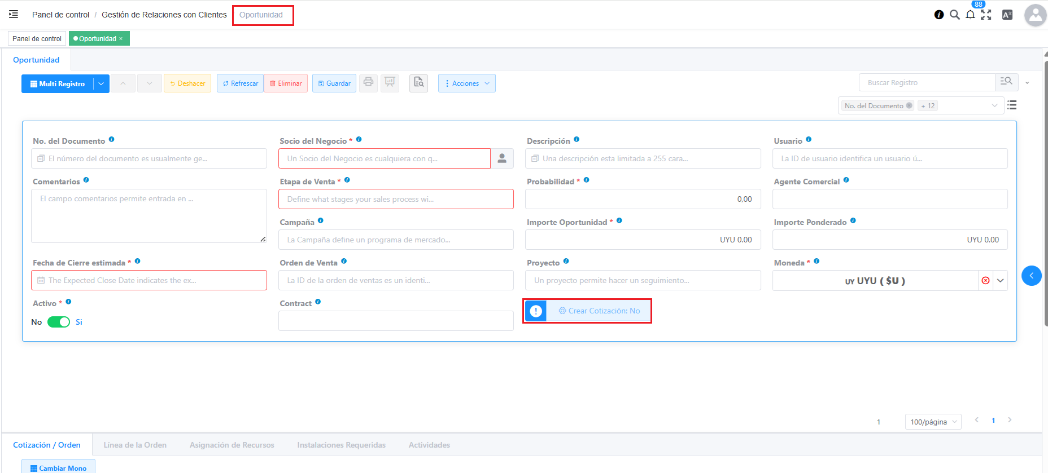The width and height of the screenshot is (1048, 473).
Task: Click the business partner person icon
Action: (x=501, y=158)
